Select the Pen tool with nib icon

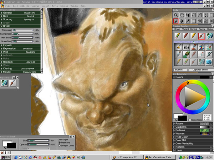pos(205,15)
